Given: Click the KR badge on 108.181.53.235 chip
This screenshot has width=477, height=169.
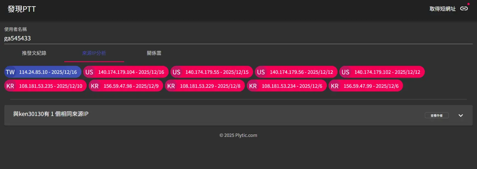Looking at the screenshot, I should point(10,86).
